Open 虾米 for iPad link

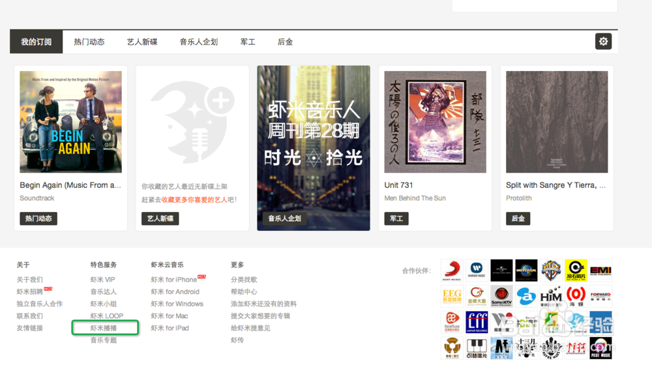click(x=170, y=328)
